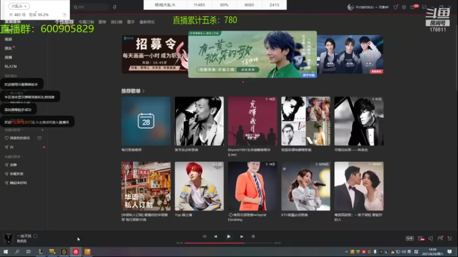This screenshot has height=257, width=458.
Task: Open the Windows Start menu
Action: (6, 251)
